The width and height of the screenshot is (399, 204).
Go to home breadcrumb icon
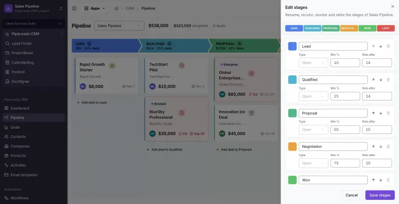[116, 8]
